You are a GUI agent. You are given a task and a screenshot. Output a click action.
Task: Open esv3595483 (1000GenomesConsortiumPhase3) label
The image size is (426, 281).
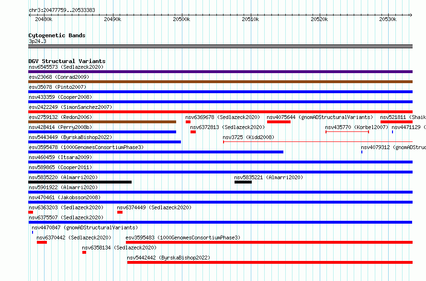click(x=183, y=238)
